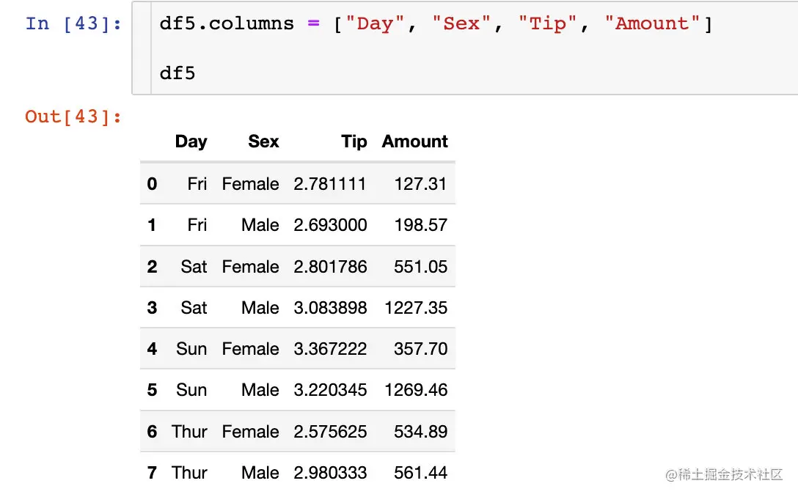Viewport: 798px width, 497px height.
Task: Click the Out[43] output prompt
Action: tap(73, 117)
